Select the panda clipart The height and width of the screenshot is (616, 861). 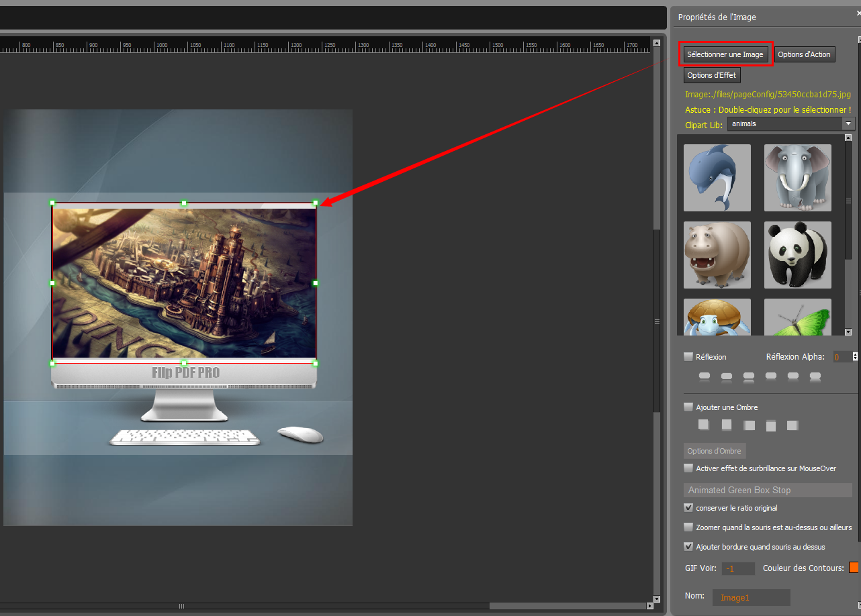pos(798,255)
